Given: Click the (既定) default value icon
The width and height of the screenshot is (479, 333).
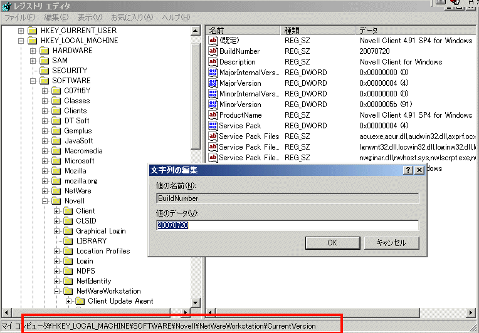Looking at the screenshot, I should 213,40.
